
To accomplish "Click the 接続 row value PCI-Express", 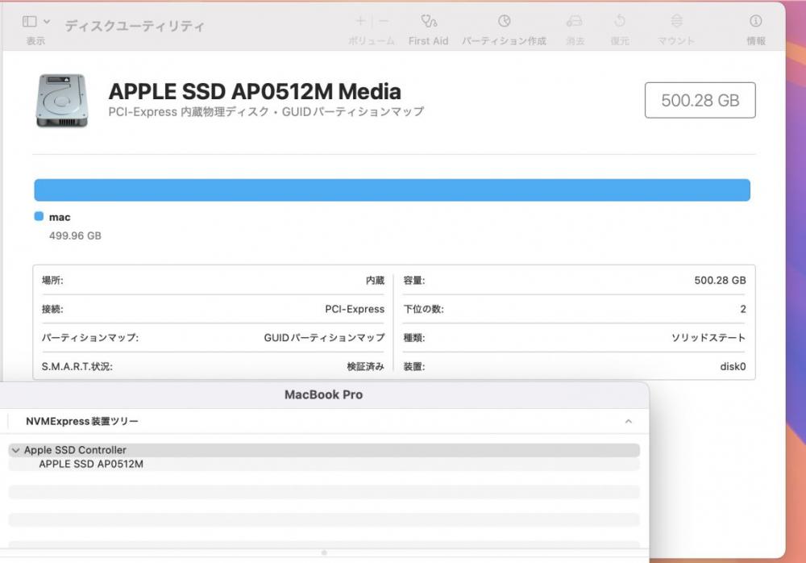I will 355,309.
